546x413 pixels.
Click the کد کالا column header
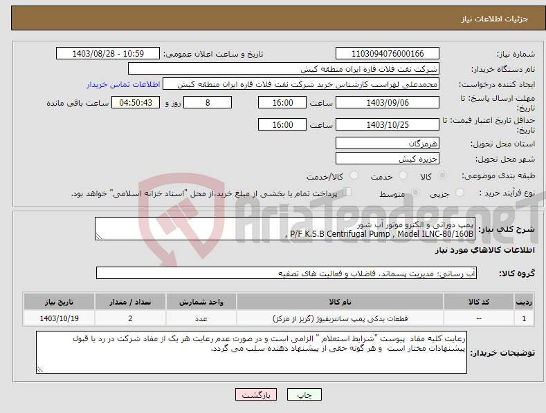coord(479,302)
